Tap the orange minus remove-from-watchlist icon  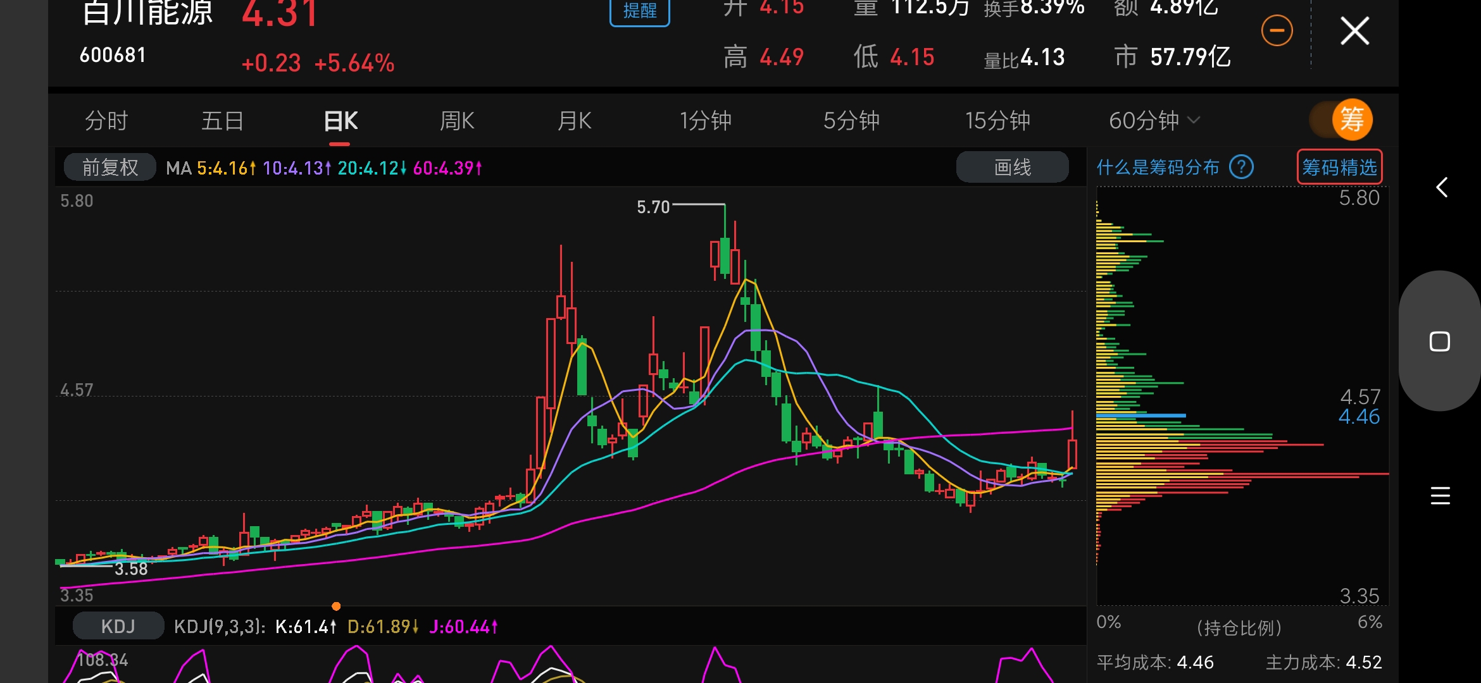point(1277,30)
